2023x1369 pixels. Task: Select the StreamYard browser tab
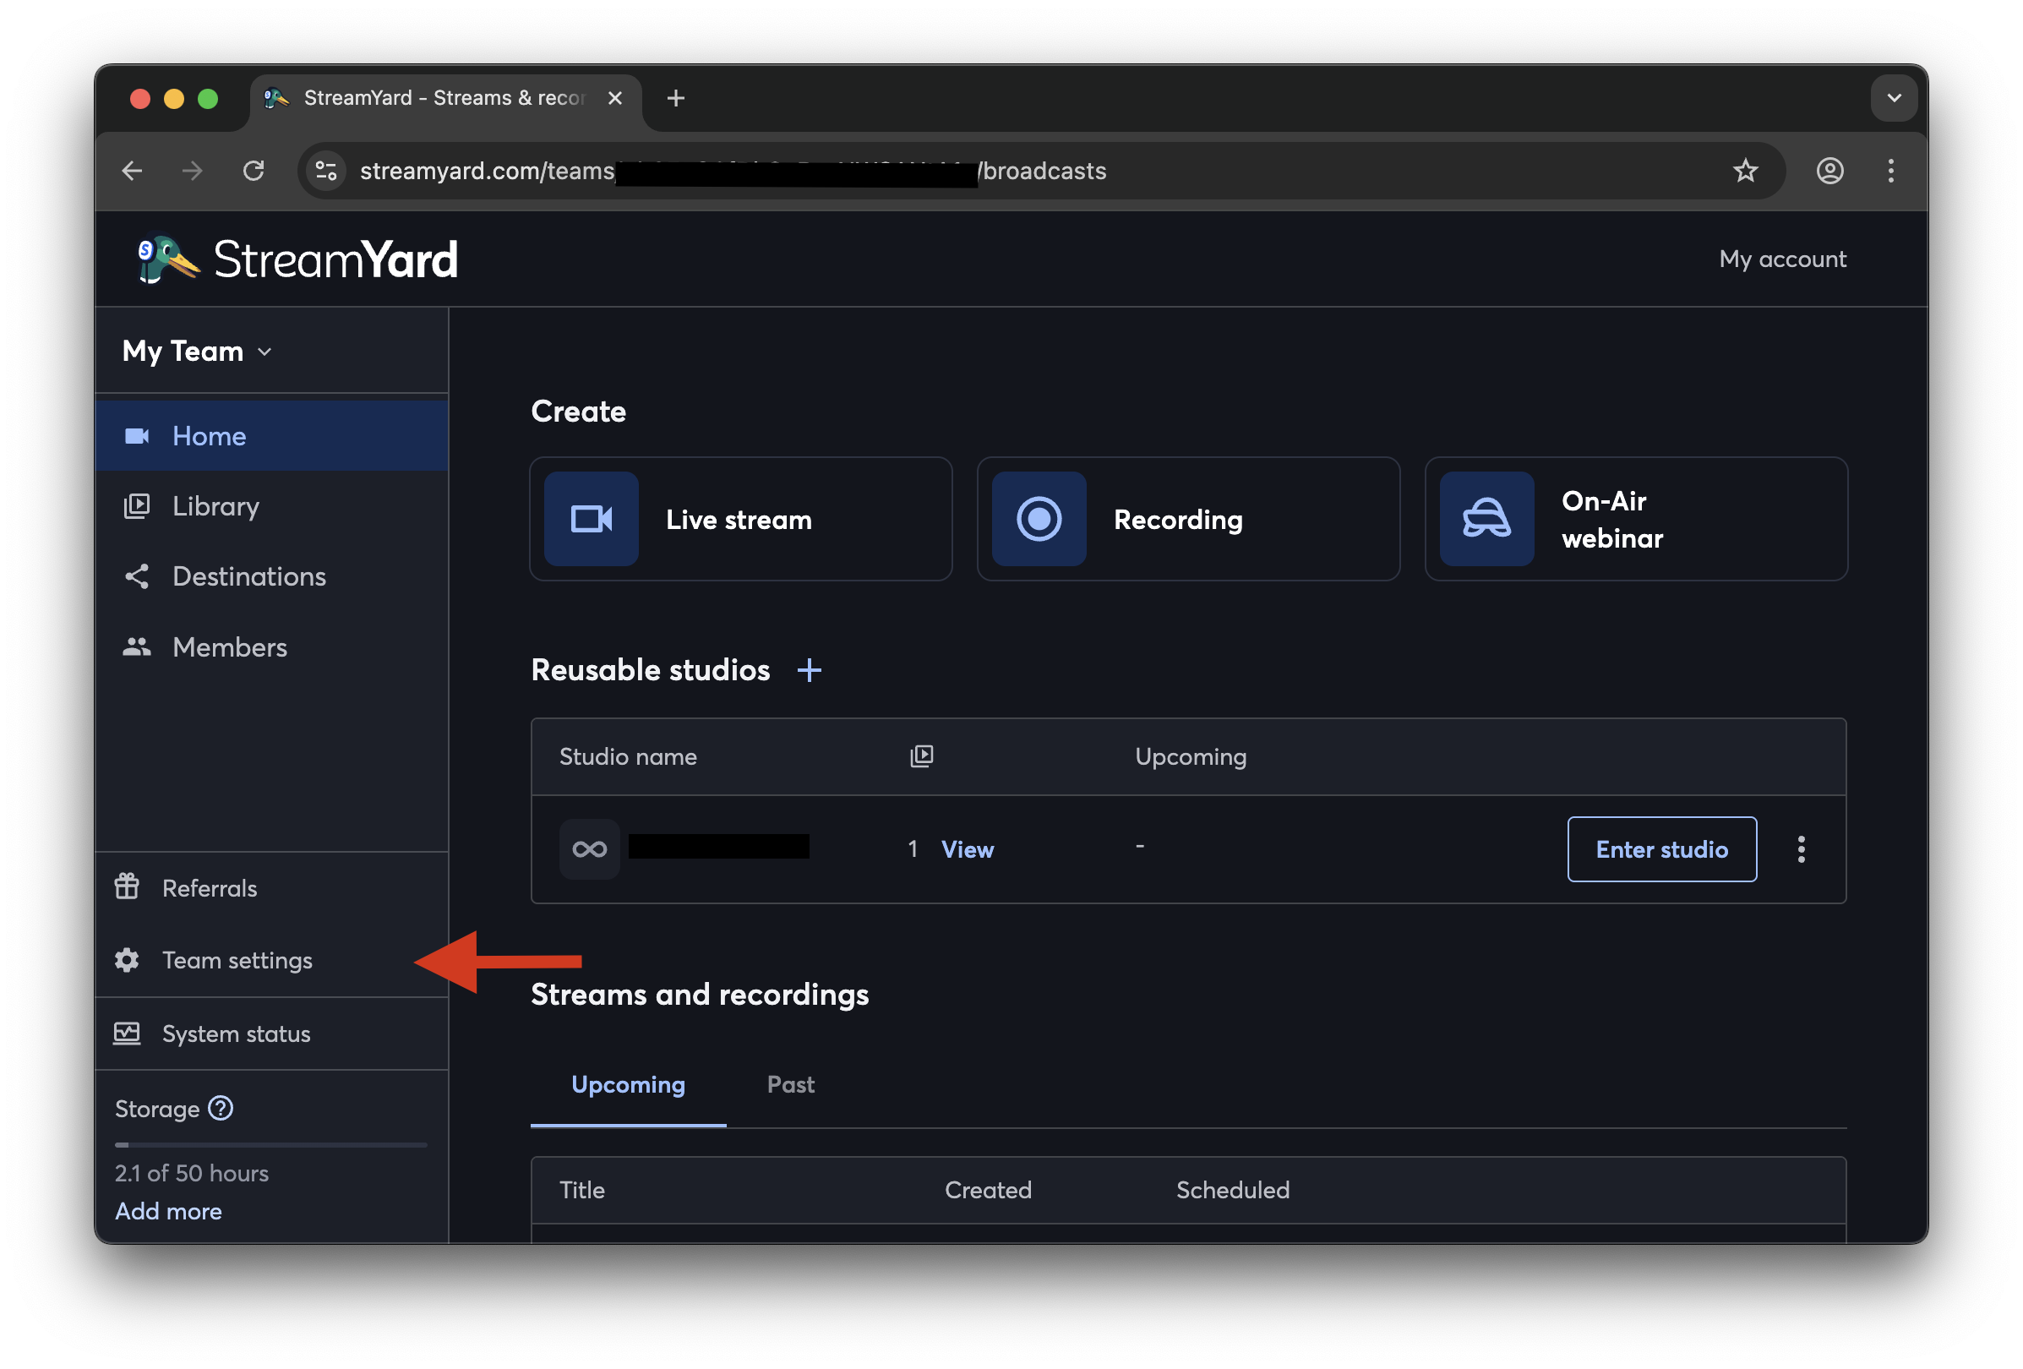coord(446,98)
